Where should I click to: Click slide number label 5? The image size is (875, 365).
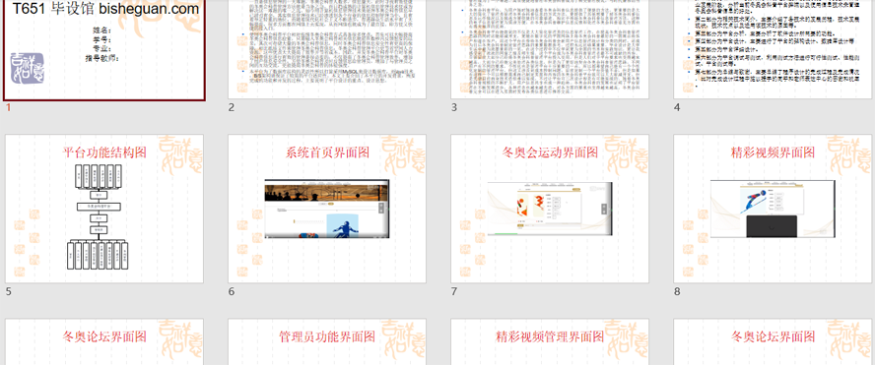coord(8,291)
